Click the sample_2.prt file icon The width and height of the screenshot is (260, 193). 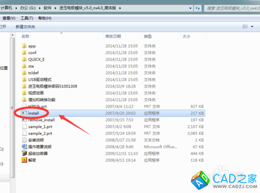pos(24,133)
